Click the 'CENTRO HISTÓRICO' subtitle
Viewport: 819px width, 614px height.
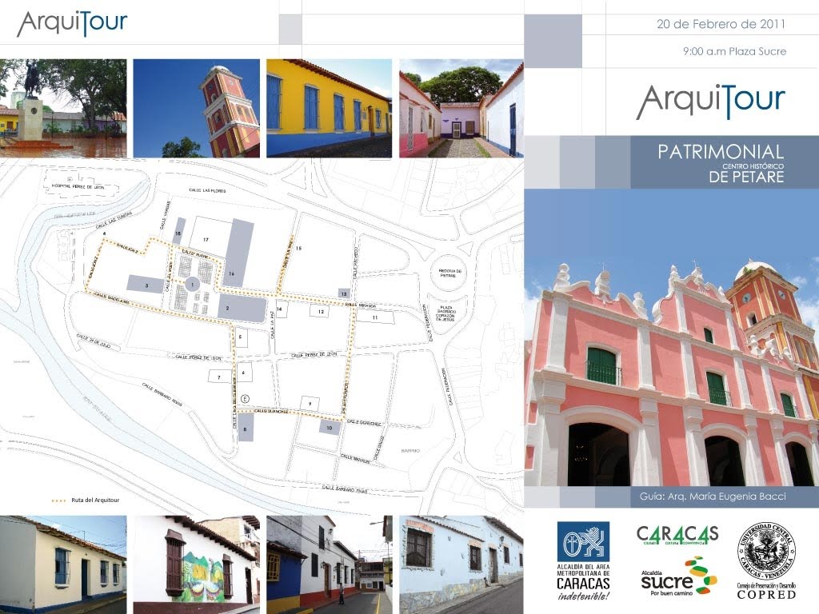(x=753, y=165)
